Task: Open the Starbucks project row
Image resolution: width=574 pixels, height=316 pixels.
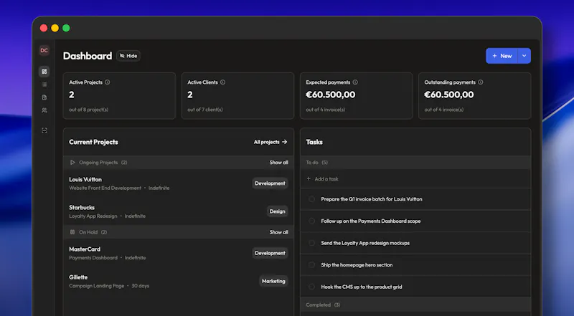Action: tap(179, 211)
